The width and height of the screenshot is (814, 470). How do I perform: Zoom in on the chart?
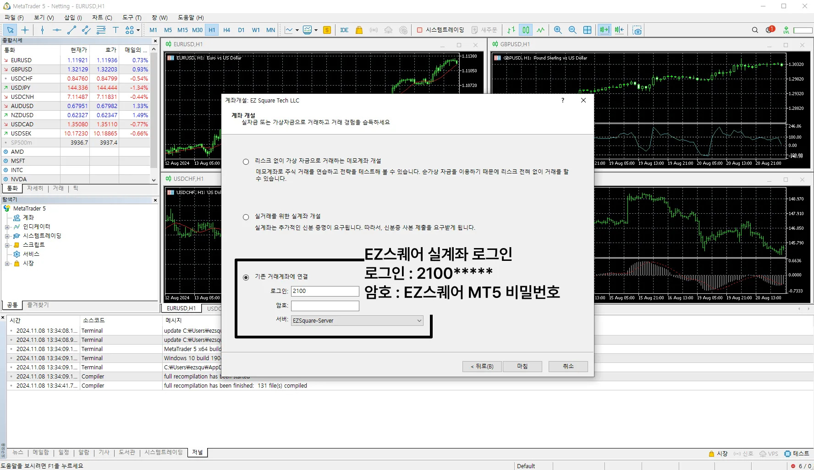558,30
